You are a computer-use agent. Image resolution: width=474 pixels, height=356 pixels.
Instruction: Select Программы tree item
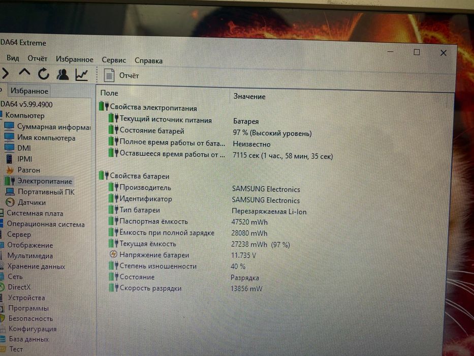28,308
